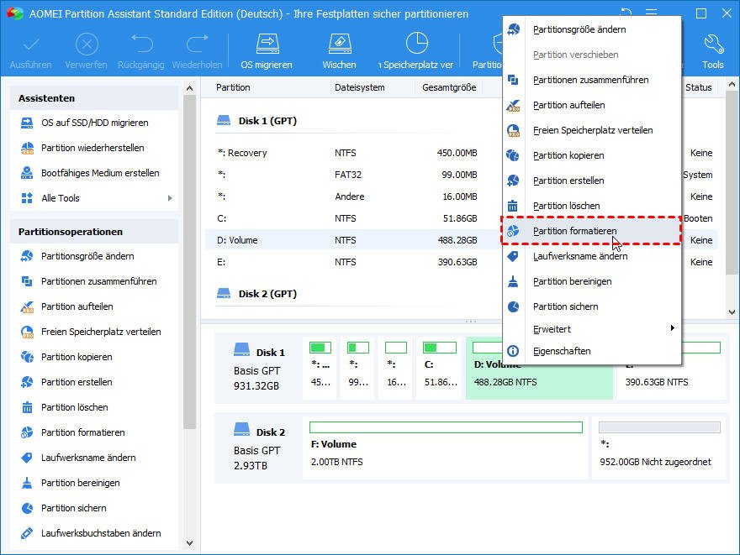Image resolution: width=740 pixels, height=555 pixels.
Task: Choose Partition kopieren in context menu
Action: coord(592,155)
